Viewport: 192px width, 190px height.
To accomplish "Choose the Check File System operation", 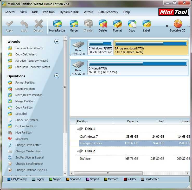I will [x=27, y=120].
